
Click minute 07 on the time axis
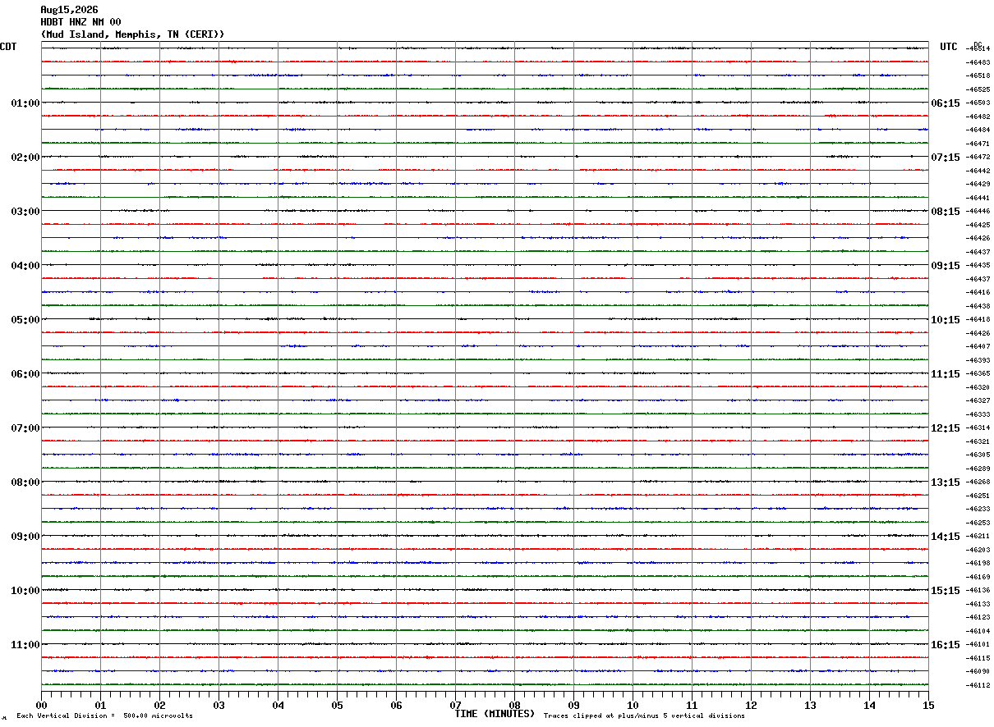(x=455, y=705)
